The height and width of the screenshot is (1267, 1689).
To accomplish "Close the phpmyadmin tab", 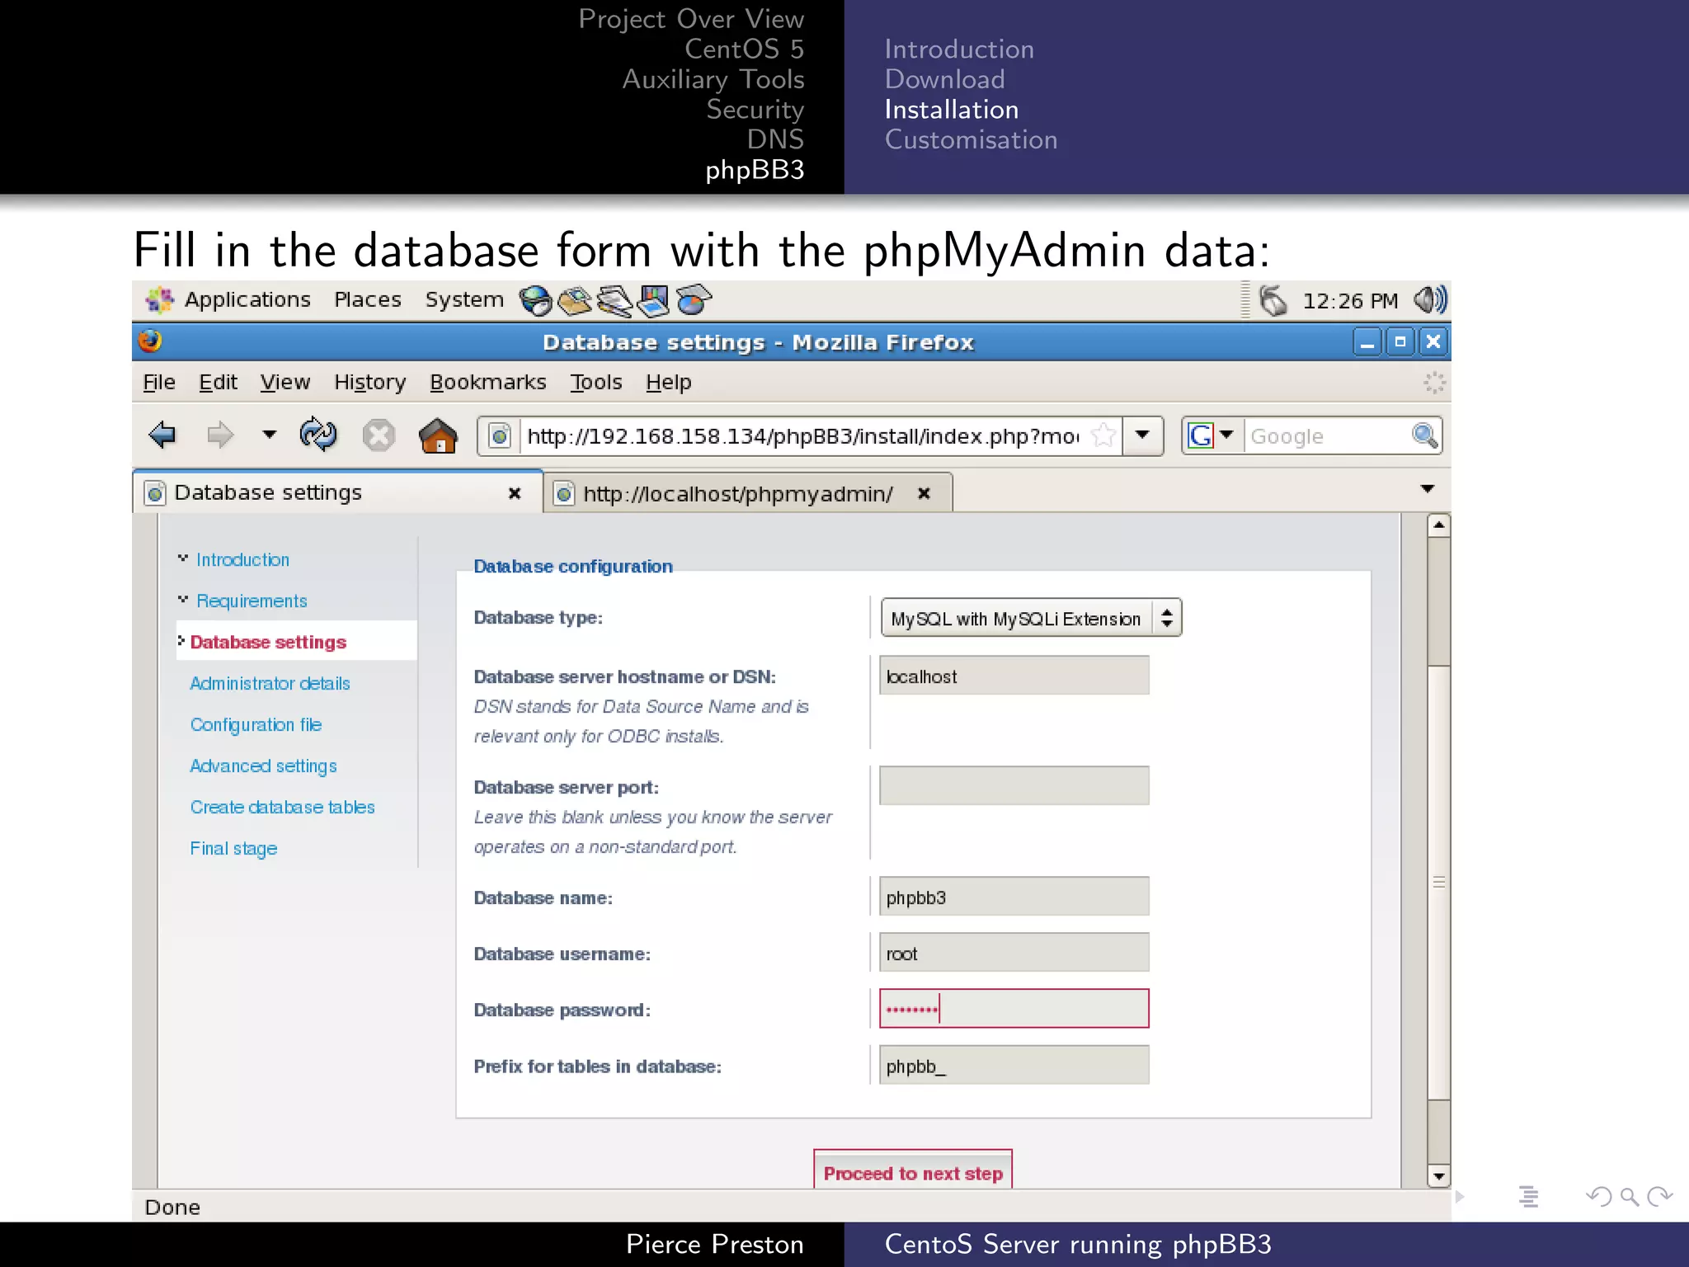I will (924, 493).
